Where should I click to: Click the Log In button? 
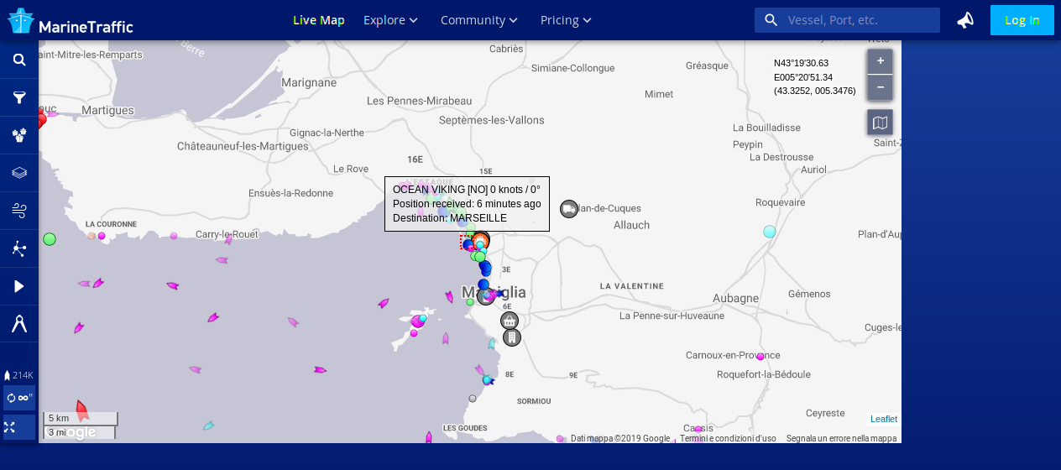pyautogui.click(x=1022, y=20)
